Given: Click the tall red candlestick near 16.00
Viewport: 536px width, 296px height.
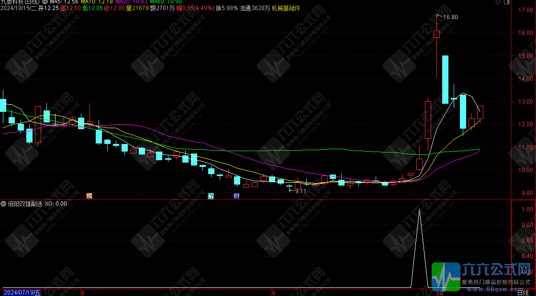Looking at the screenshot, I should click(436, 34).
